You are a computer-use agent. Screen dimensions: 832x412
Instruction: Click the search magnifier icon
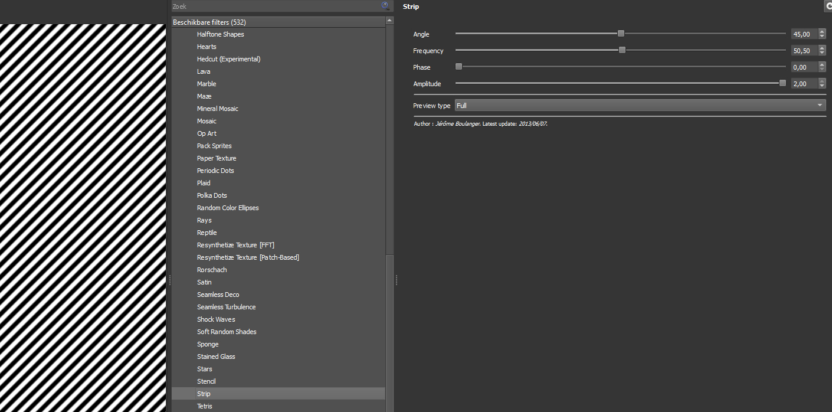pyautogui.click(x=385, y=6)
